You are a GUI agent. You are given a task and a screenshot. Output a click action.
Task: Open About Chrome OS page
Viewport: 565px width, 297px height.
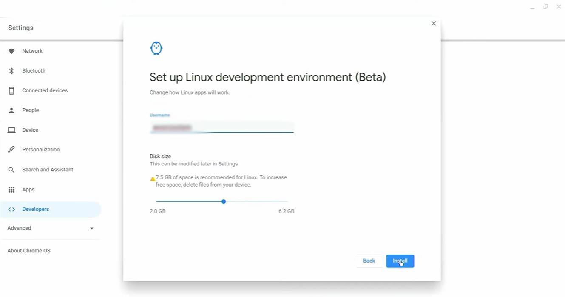pyautogui.click(x=29, y=251)
